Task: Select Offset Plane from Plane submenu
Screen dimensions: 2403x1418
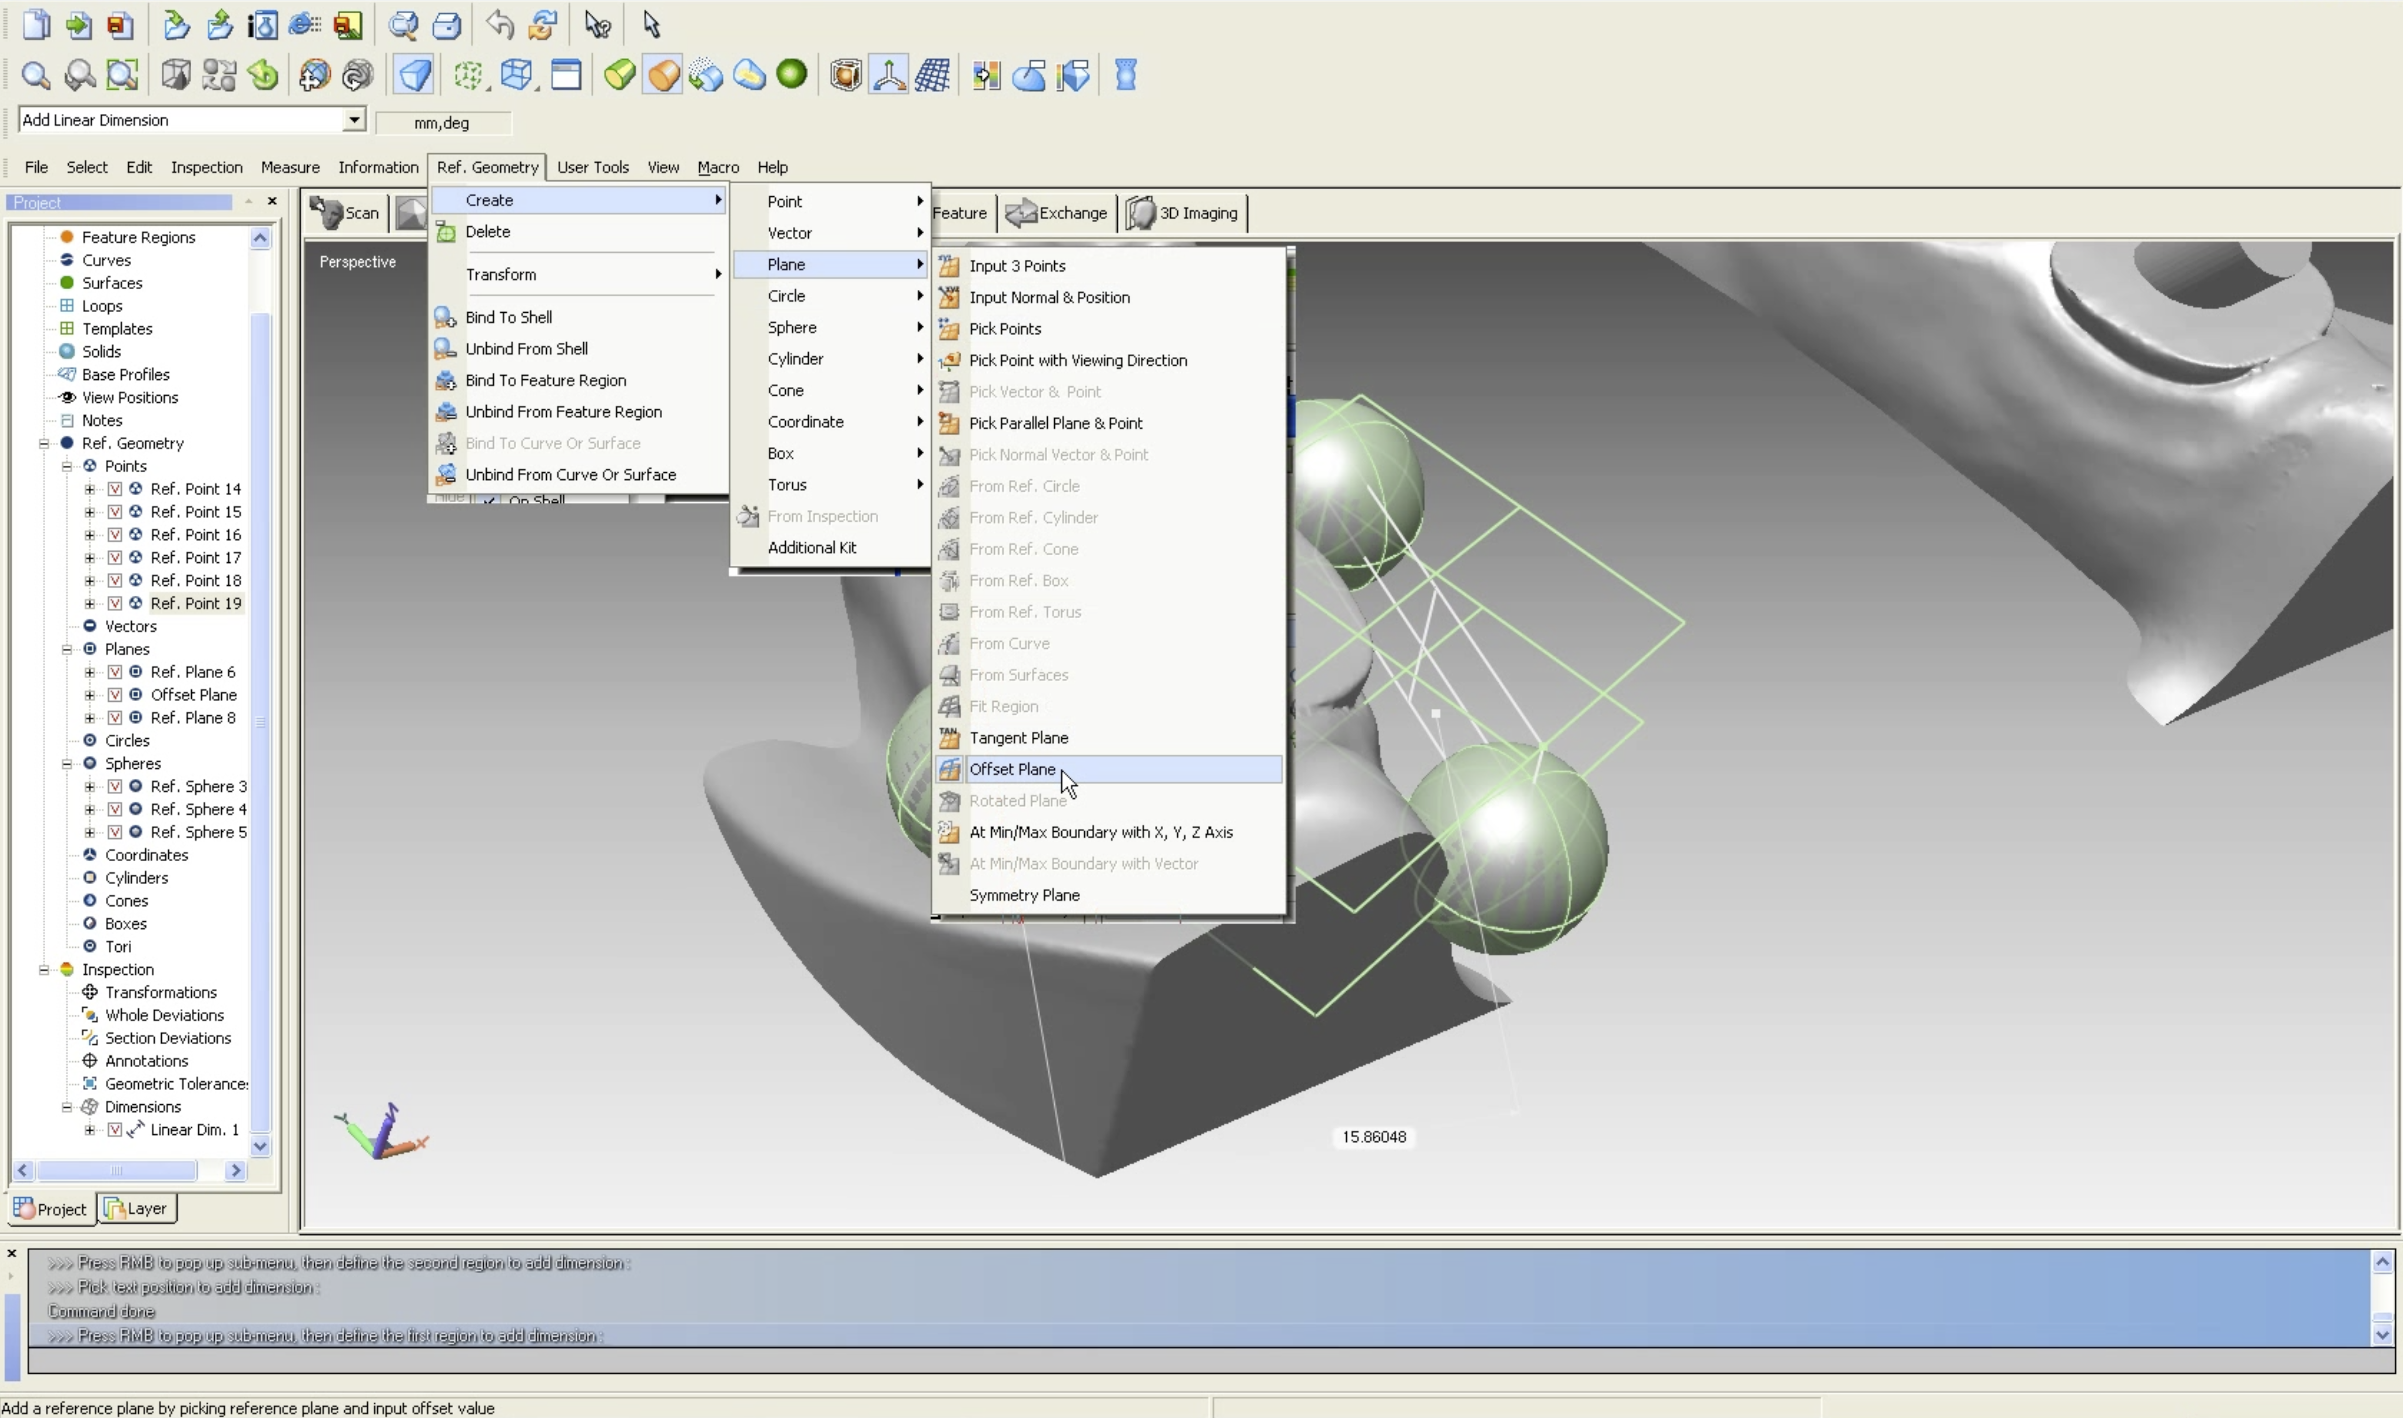Action: pyautogui.click(x=1012, y=769)
